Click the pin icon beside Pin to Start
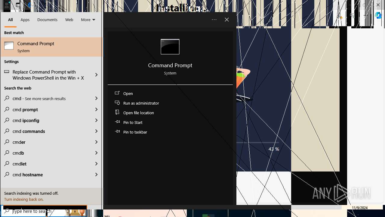The image size is (385, 217). [117, 122]
